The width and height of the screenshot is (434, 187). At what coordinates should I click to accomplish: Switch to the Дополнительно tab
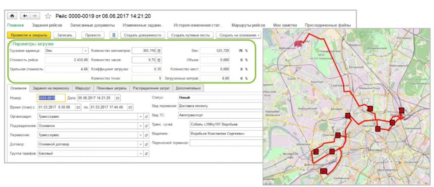[x=188, y=88]
